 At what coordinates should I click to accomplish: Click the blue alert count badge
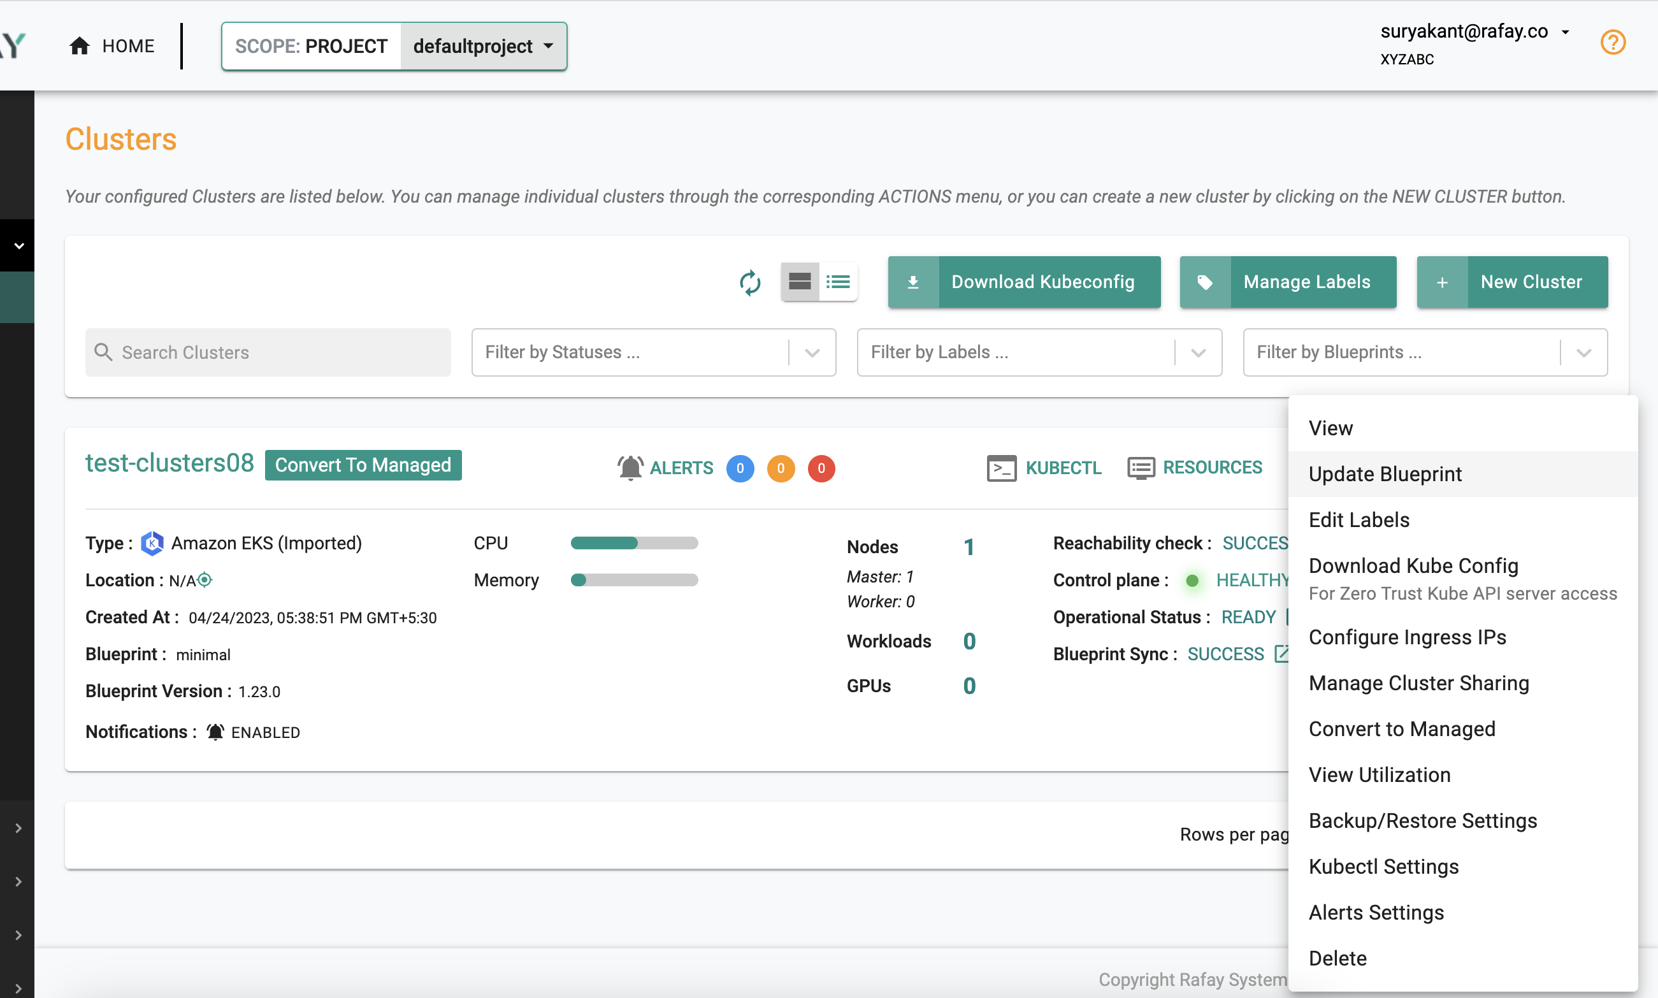point(740,468)
